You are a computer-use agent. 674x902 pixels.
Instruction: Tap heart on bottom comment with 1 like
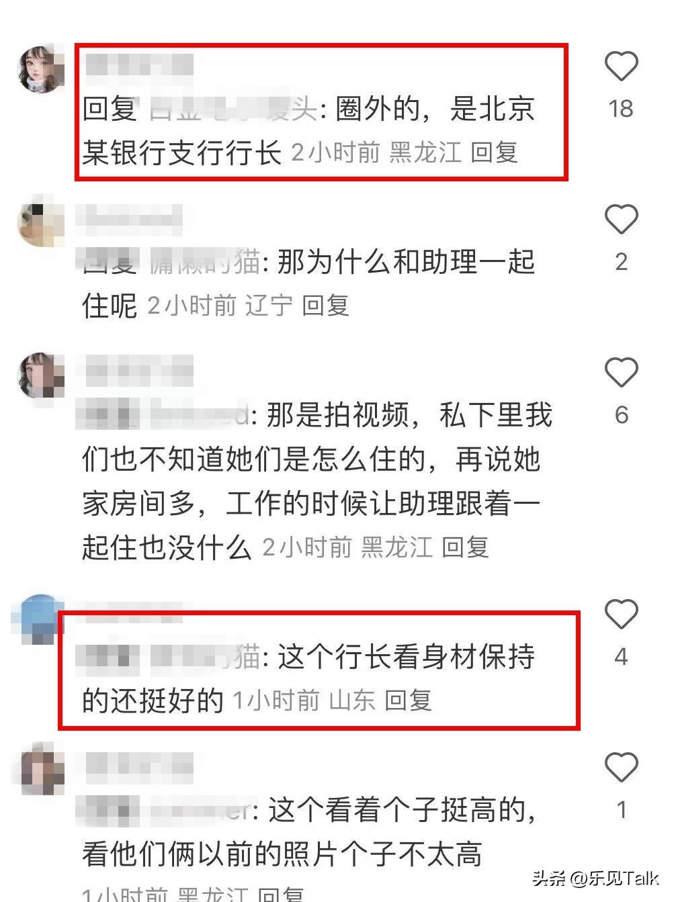click(x=621, y=767)
